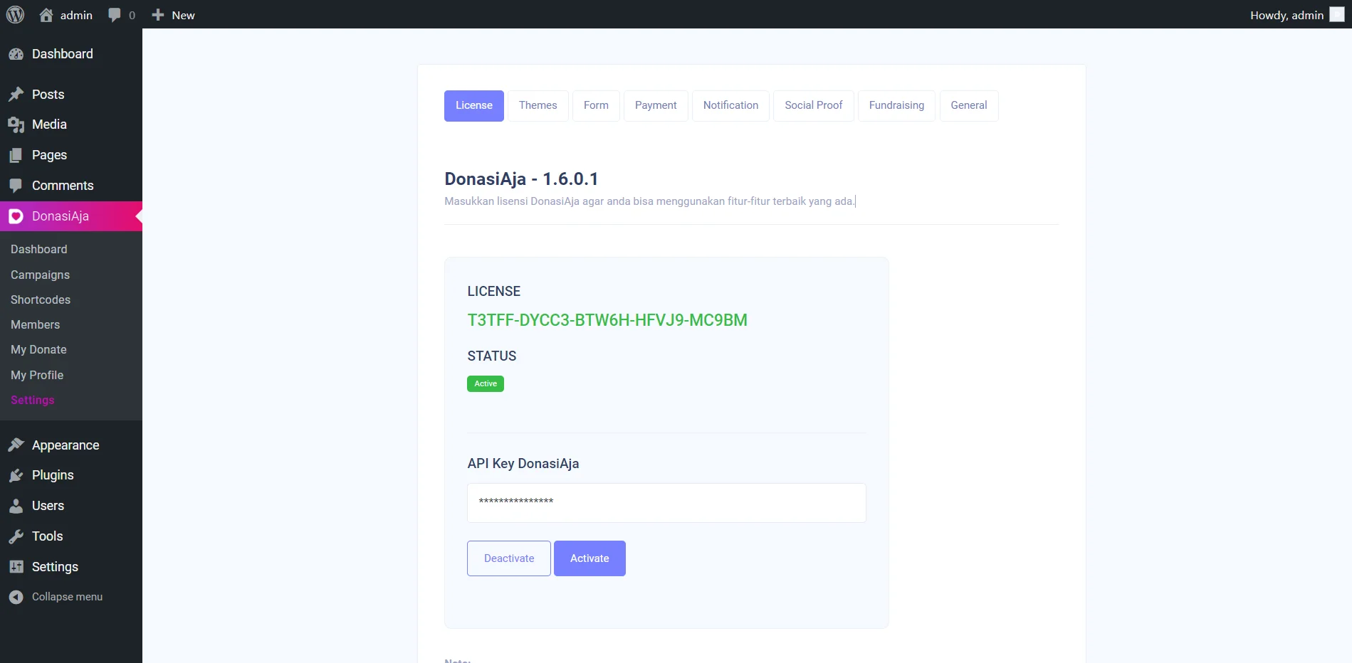Click the Posts pin icon

pos(16,95)
